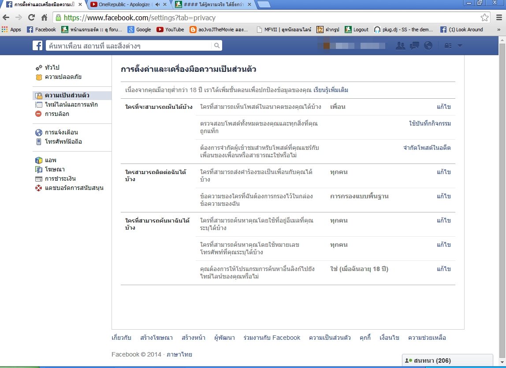
Task: Switch to OneRepublic Apologize YouTube tab
Action: pyautogui.click(x=124, y=4)
